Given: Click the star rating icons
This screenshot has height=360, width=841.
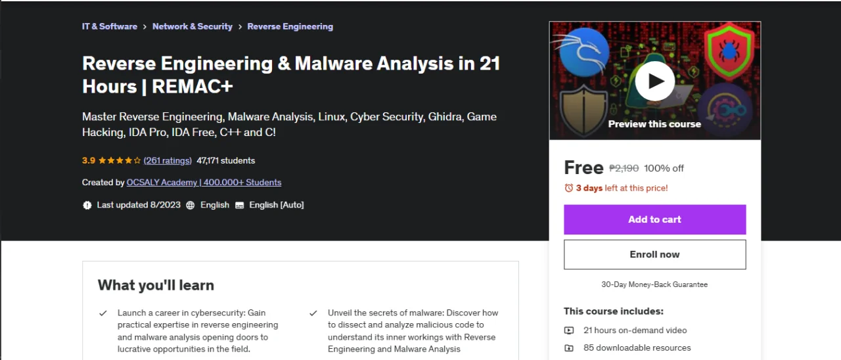Looking at the screenshot, I should click(x=120, y=160).
